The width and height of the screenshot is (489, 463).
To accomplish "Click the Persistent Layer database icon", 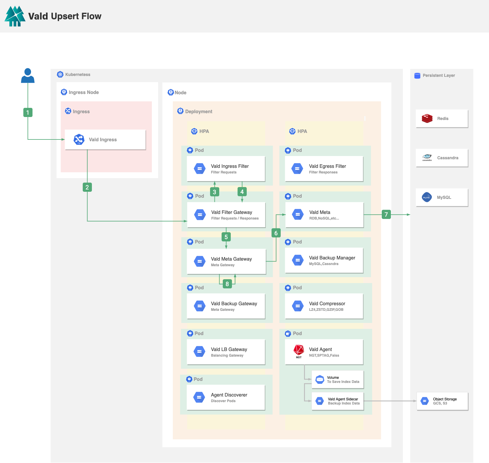I will [x=417, y=76].
